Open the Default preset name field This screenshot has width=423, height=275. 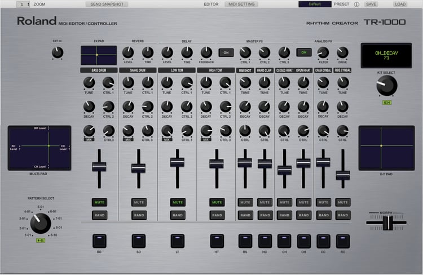point(315,4)
